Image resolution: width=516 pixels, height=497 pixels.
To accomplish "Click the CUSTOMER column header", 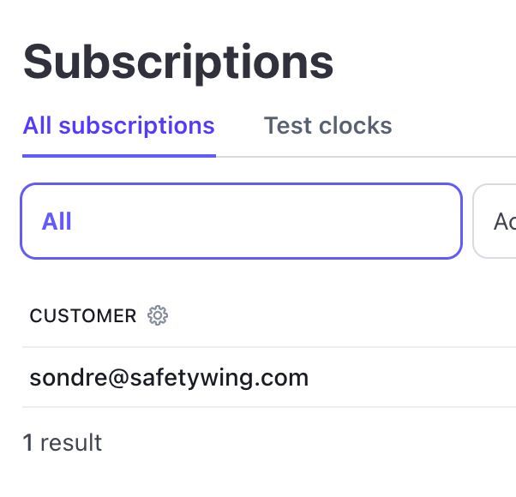I will [x=83, y=316].
